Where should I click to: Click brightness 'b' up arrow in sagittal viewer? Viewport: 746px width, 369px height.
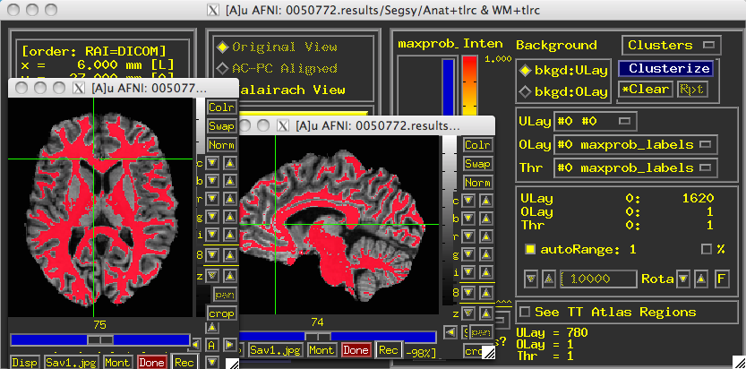pyautogui.click(x=485, y=219)
